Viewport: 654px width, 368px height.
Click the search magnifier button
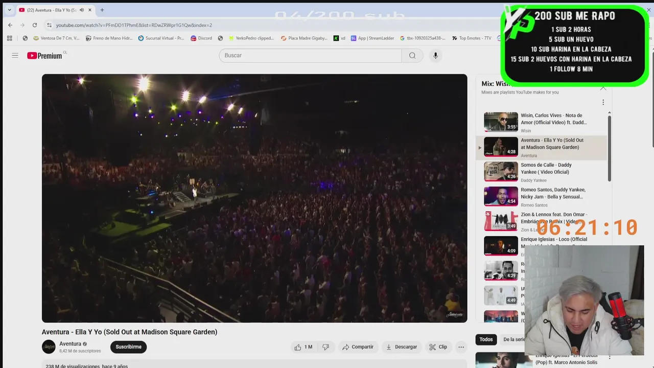412,55
